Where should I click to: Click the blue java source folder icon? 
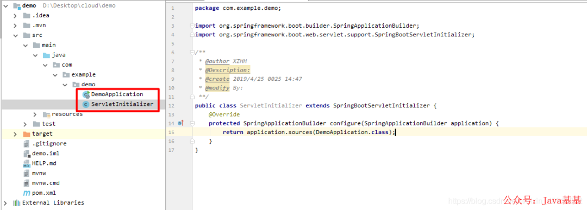(x=46, y=55)
